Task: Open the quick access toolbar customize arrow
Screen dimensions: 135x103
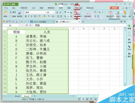Action: (x=28, y=22)
